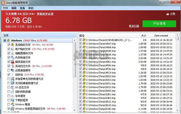The width and height of the screenshot is (181, 114).
Task: Select the row C:\Windows\Temp\4C89.tmp
Action: pos(127,51)
